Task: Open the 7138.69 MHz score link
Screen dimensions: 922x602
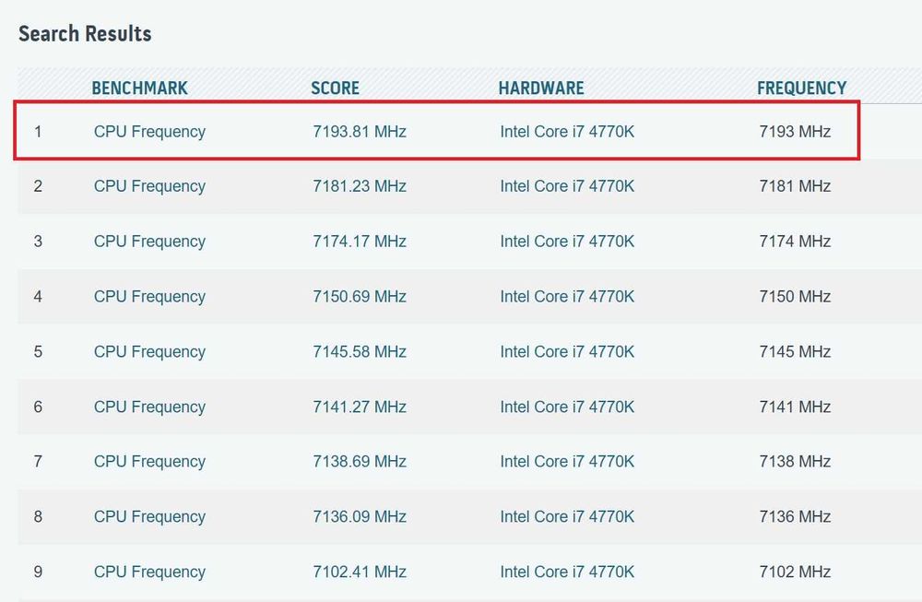Action: click(x=360, y=462)
